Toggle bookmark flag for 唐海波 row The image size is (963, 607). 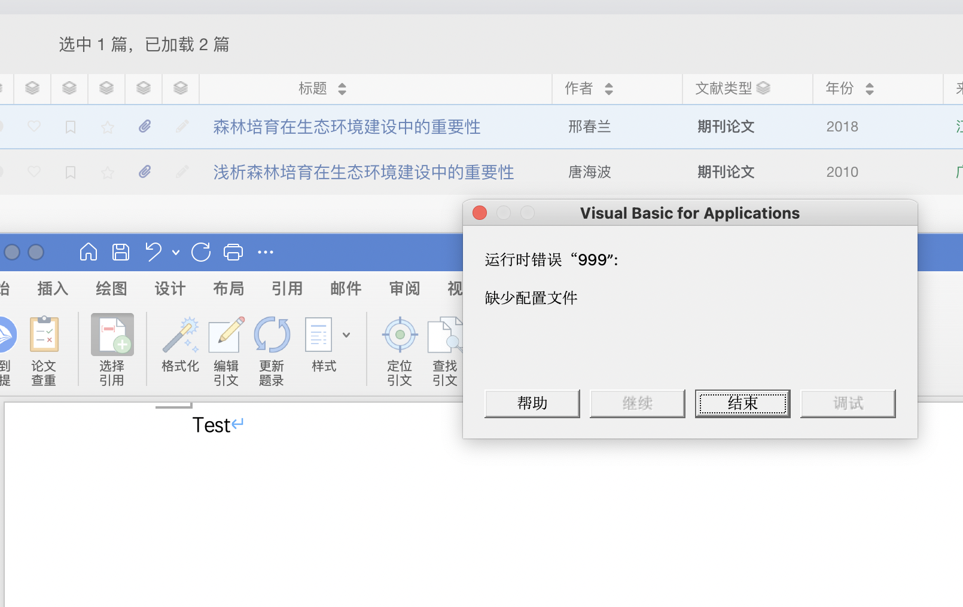pyautogui.click(x=71, y=172)
